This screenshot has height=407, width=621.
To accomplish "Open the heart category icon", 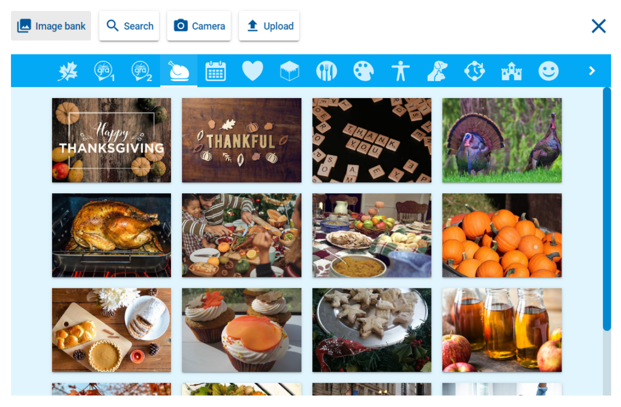I will coord(253,71).
